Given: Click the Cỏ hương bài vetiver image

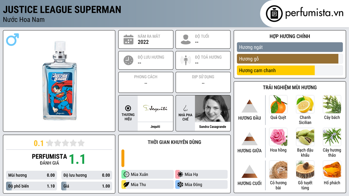Looking at the screenshot, I should pos(278,170).
